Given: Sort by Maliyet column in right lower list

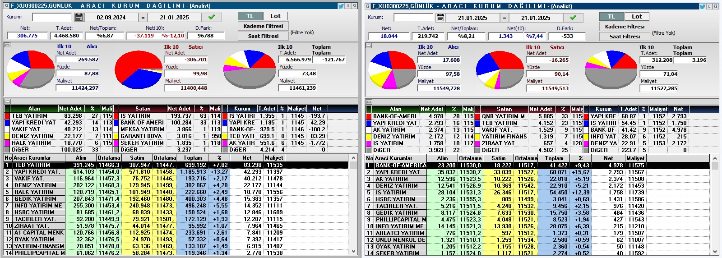Looking at the screenshot, I should tap(635, 158).
